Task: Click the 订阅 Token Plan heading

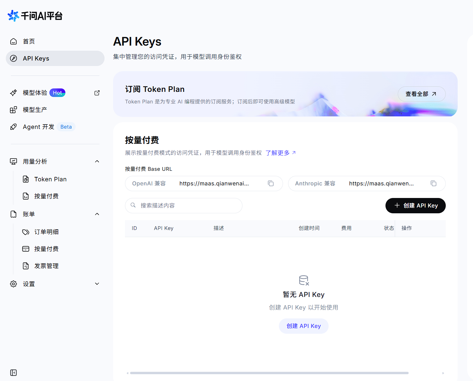Action: pyautogui.click(x=155, y=89)
